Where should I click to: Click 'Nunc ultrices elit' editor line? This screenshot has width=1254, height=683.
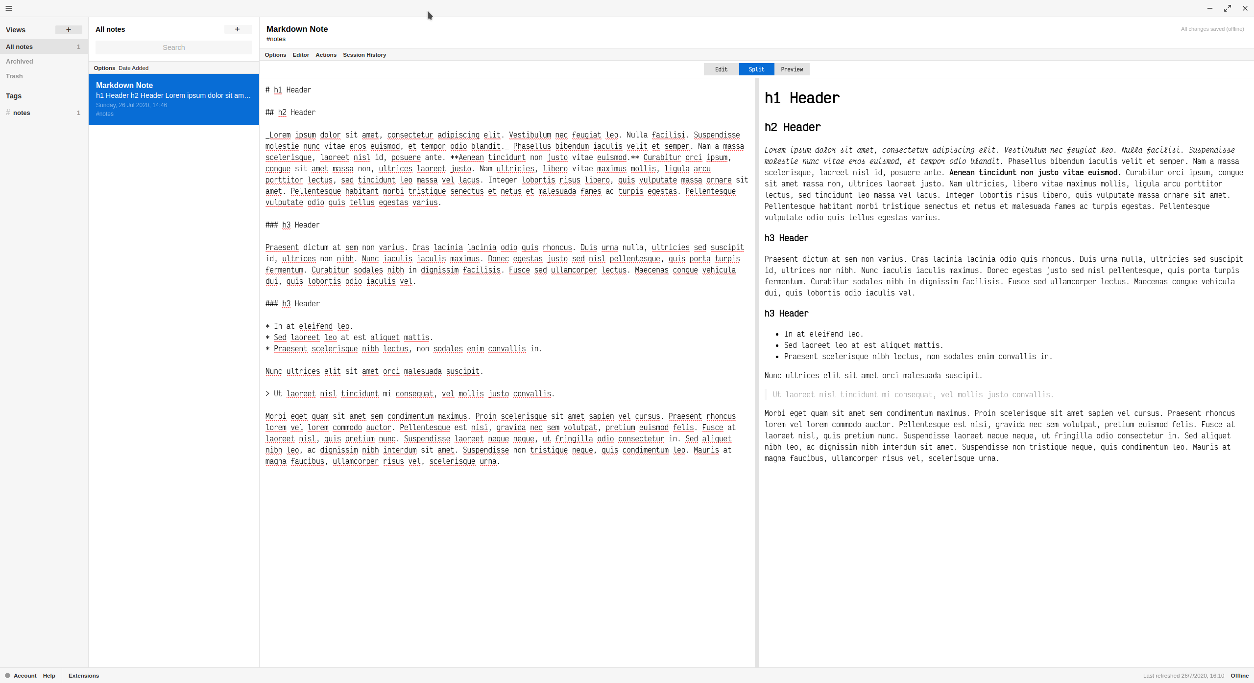tap(374, 371)
